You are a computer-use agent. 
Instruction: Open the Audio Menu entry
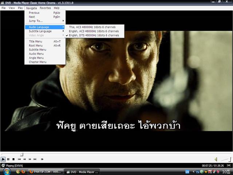point(45,54)
